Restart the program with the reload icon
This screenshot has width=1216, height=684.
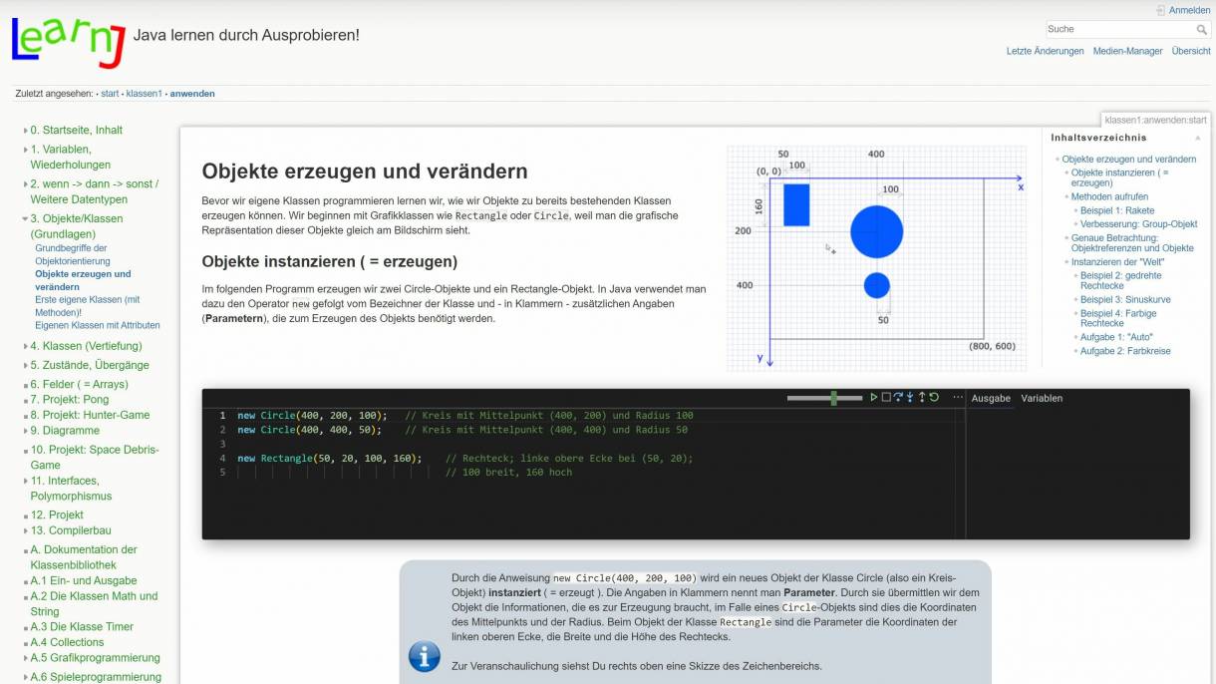[934, 398]
